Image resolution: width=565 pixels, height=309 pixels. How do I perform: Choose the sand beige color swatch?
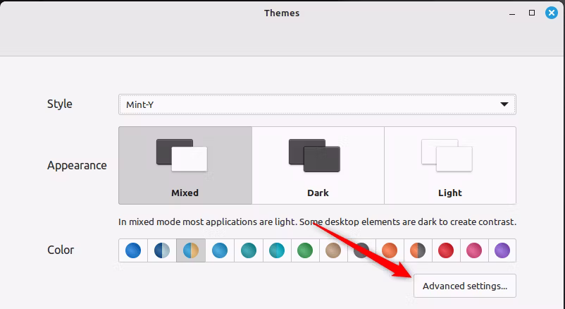[333, 250]
